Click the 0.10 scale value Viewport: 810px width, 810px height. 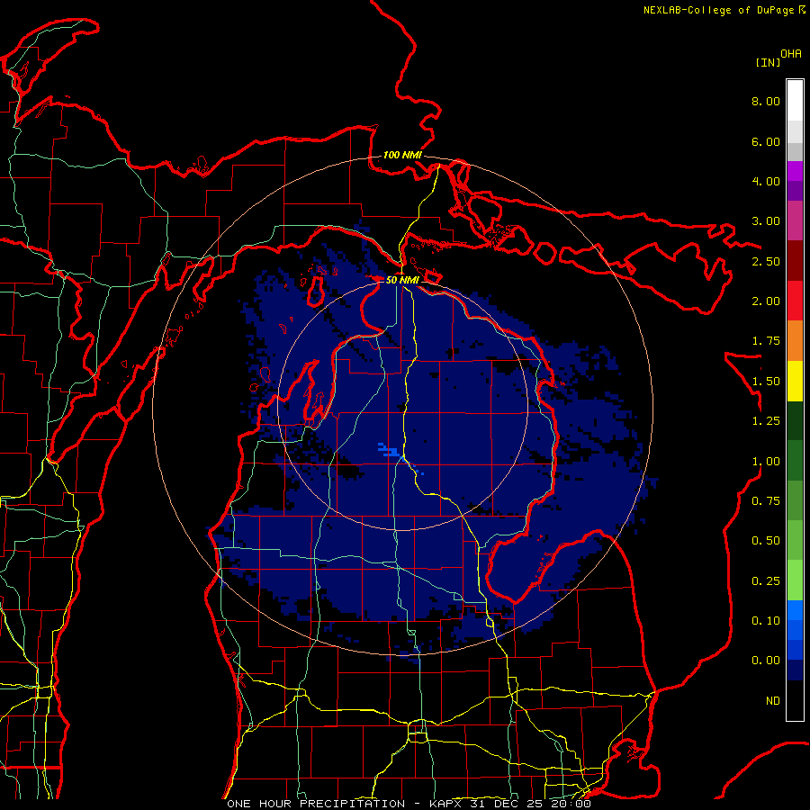click(x=766, y=621)
